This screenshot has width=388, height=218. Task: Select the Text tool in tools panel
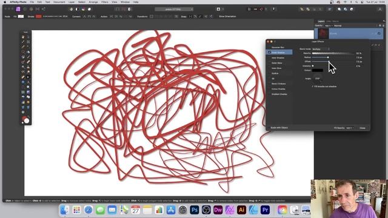point(28,82)
